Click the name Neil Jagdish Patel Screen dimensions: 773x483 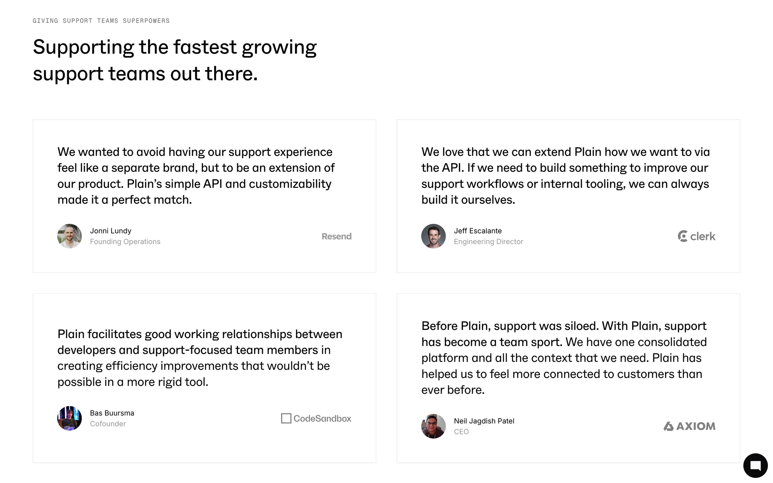pyautogui.click(x=484, y=421)
